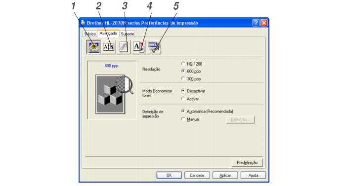Click the Aplicar button
This screenshot has width=346, height=186.
[225, 175]
